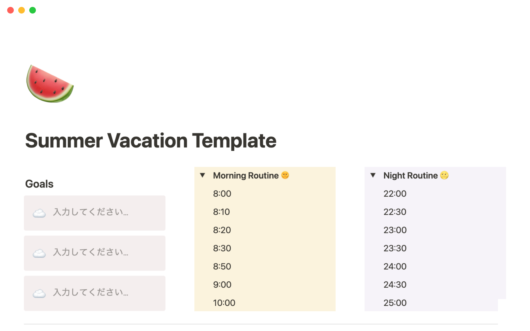This screenshot has height=331, width=530.
Task: Click the green fullscreen window button
Action: (33, 10)
